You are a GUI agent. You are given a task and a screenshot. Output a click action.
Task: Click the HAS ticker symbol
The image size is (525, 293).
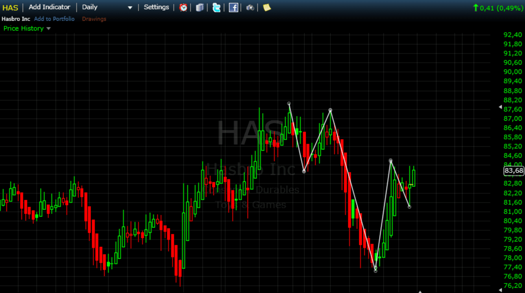pos(10,8)
